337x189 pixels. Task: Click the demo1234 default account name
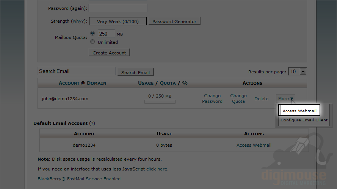pyautogui.click(x=84, y=145)
